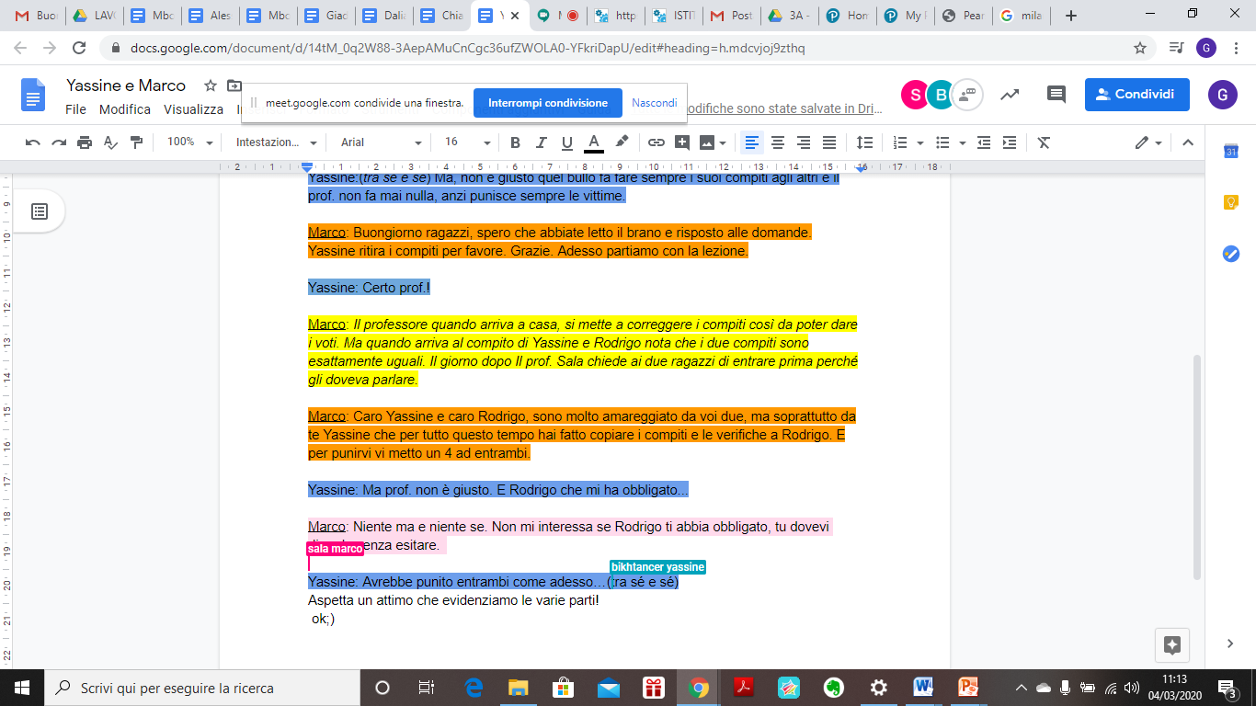Open the line spacing dropdown

[x=864, y=142]
